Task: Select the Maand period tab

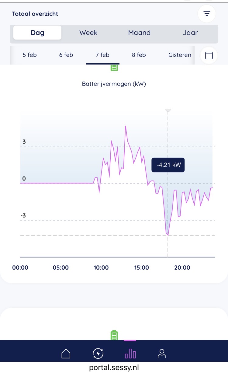Action: (139, 33)
